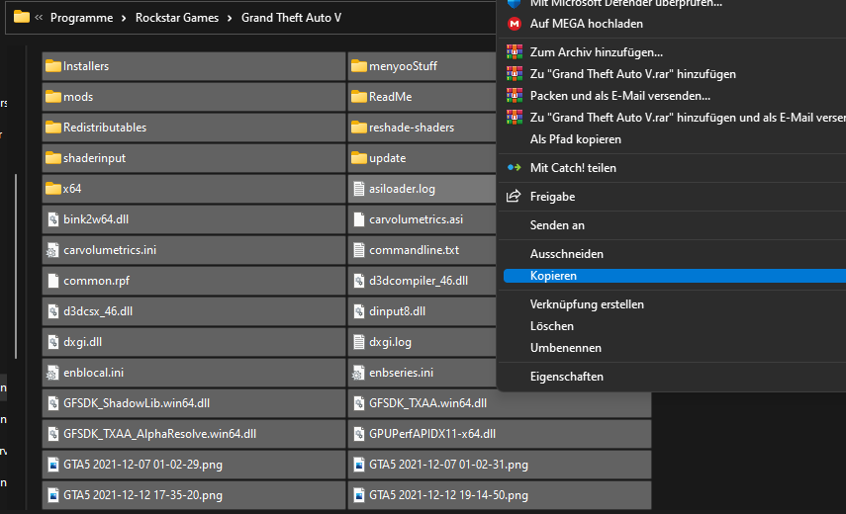Image resolution: width=846 pixels, height=514 pixels.
Task: Select the d3dcompiler_46.dll file name
Action: (x=419, y=281)
